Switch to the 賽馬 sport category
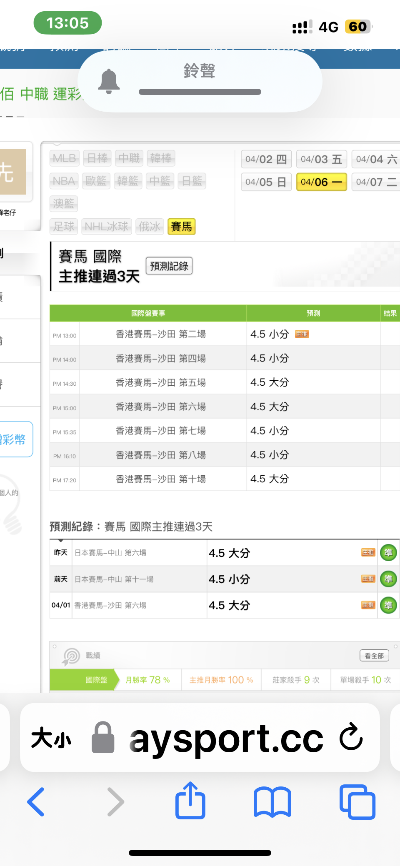This screenshot has width=400, height=866. point(181,227)
